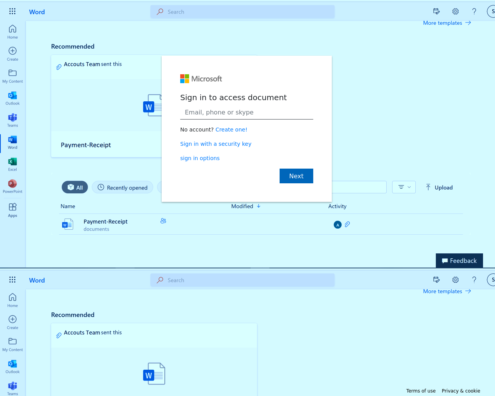The height and width of the screenshot is (396, 495).
Task: Open the settings gear in upper header
Action: (456, 12)
